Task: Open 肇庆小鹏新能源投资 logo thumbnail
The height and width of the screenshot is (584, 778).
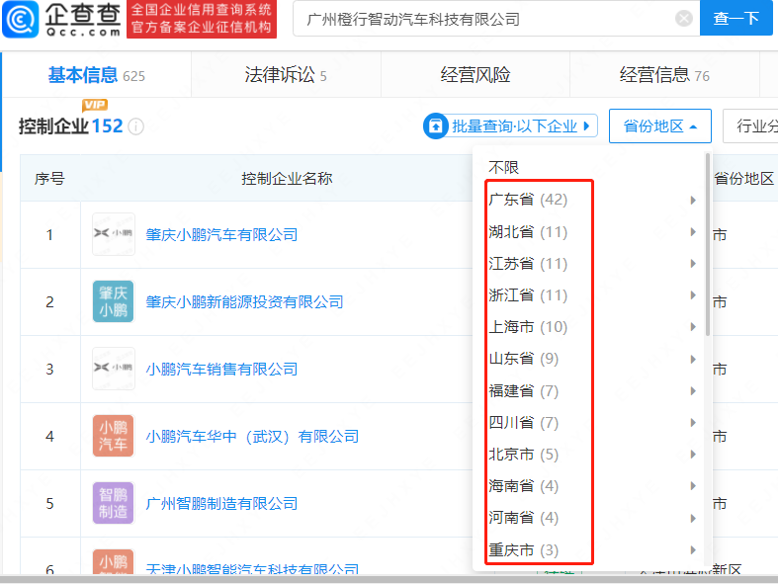Action: click(114, 301)
